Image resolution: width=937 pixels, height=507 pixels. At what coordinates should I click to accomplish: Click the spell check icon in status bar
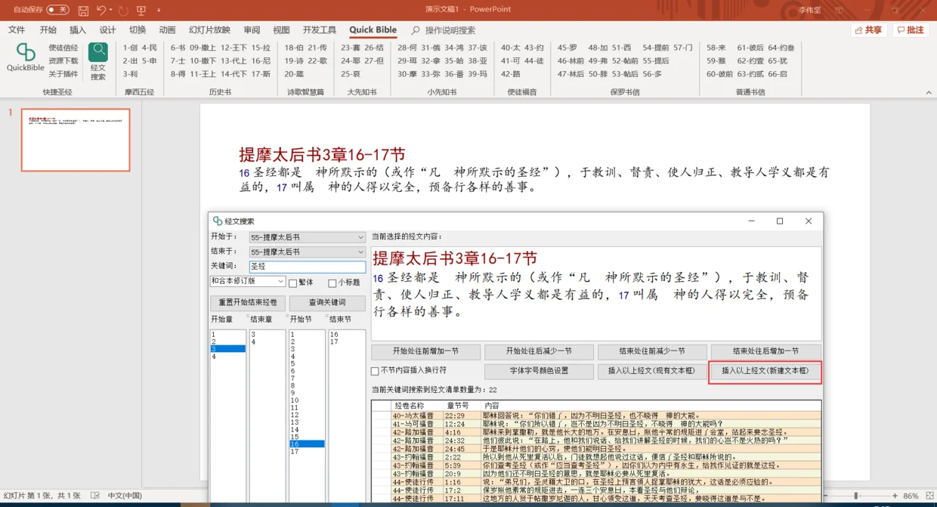(x=95, y=496)
